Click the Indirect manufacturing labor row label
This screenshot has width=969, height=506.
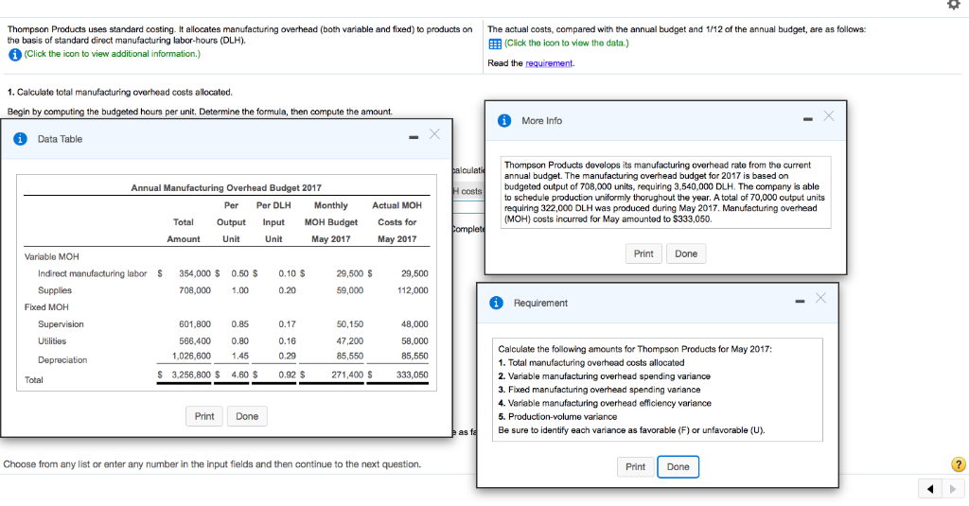click(92, 273)
